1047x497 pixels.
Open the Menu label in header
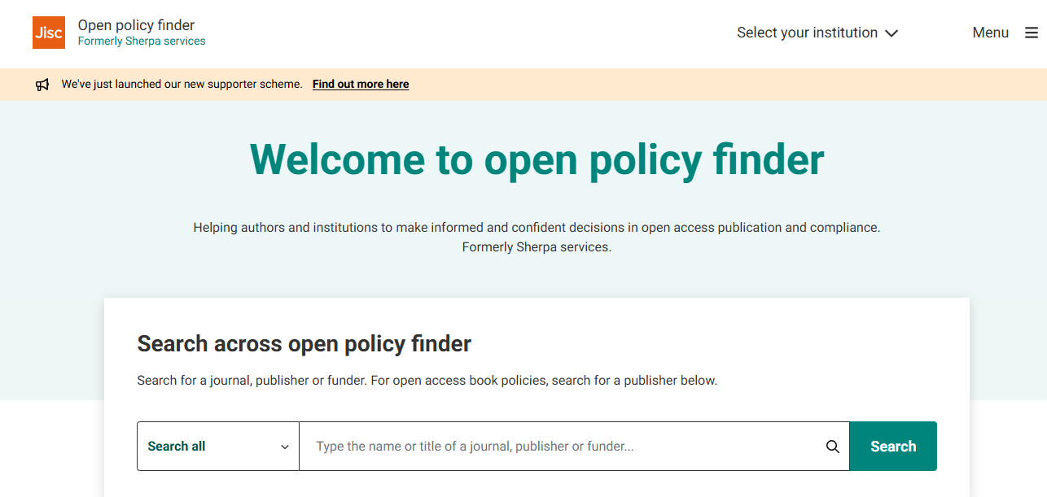pyautogui.click(x=990, y=33)
